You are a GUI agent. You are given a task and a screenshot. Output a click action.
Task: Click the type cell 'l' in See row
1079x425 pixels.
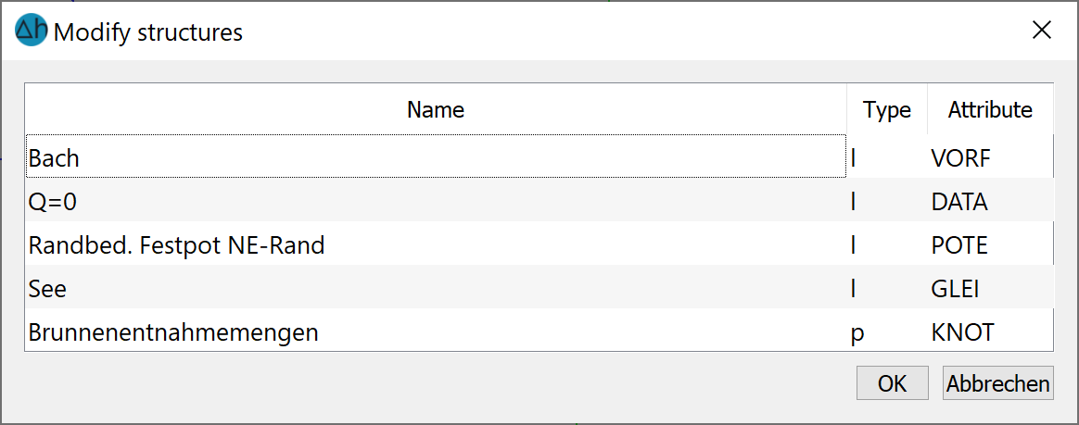(x=887, y=287)
